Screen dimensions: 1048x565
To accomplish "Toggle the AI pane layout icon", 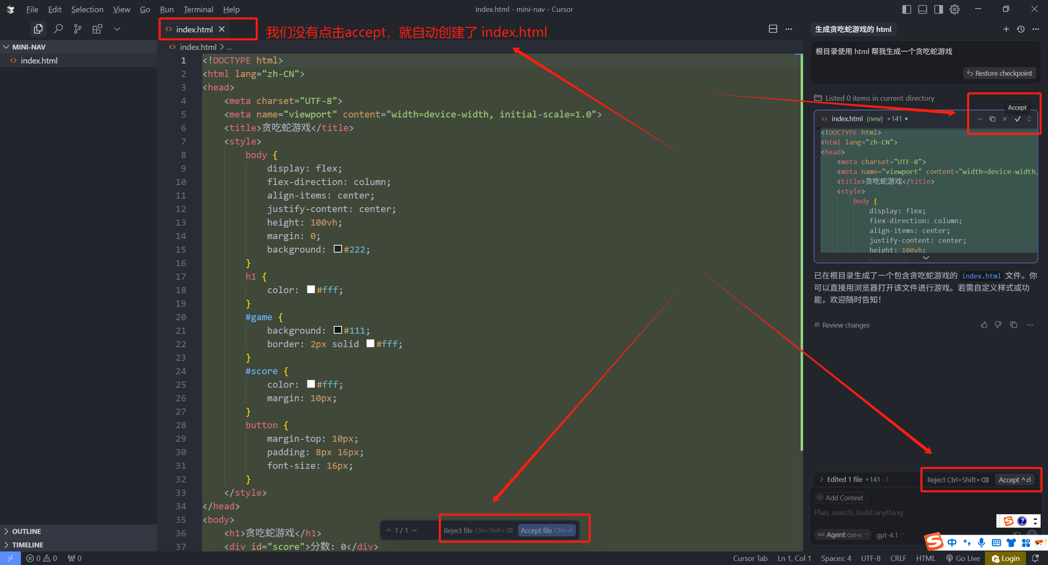I will (938, 9).
